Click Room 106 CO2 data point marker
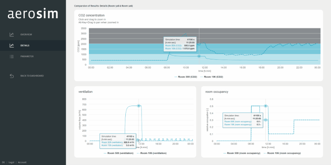The image size is (331, 165). click(x=199, y=44)
